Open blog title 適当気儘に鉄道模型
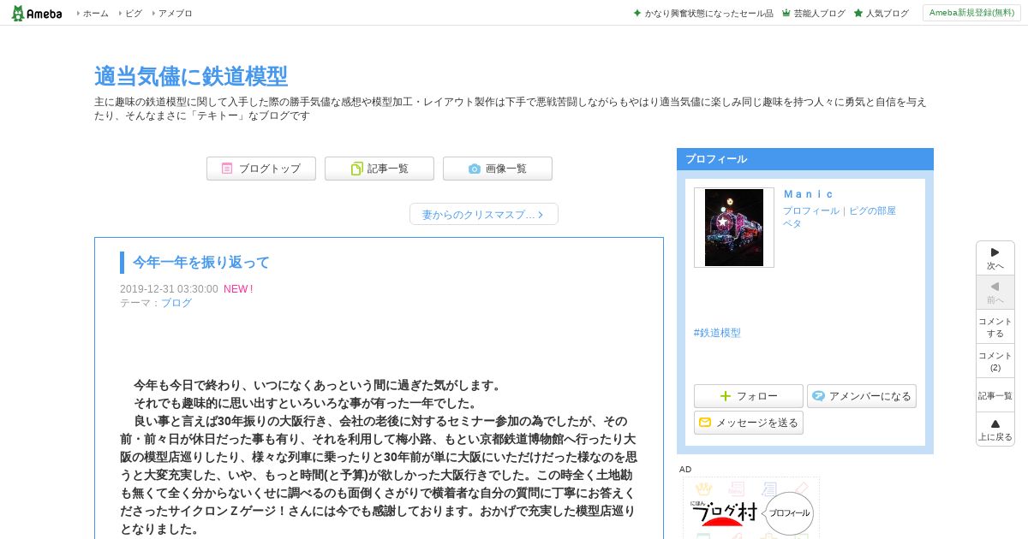Image resolution: width=1028 pixels, height=539 pixels. [191, 76]
